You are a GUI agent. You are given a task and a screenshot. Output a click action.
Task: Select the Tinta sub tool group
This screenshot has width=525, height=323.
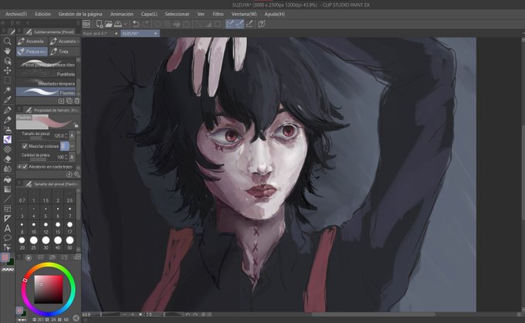[64, 52]
